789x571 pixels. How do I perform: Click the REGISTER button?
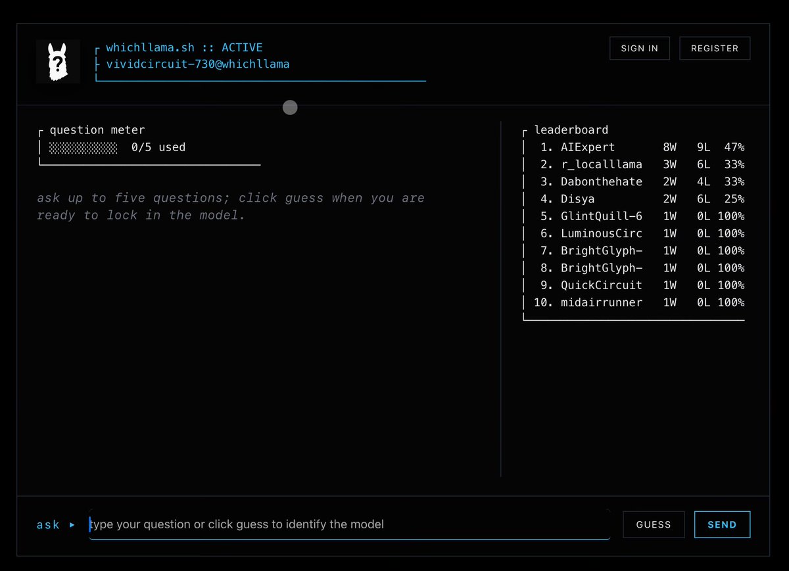pyautogui.click(x=715, y=48)
